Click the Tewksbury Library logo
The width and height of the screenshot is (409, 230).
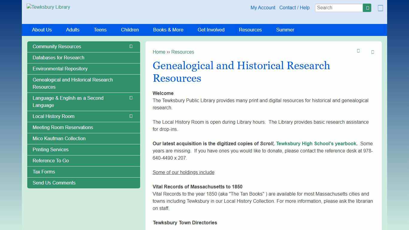(48, 7)
